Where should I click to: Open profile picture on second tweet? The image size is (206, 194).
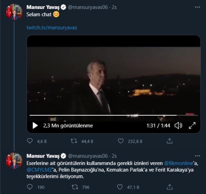point(14,161)
